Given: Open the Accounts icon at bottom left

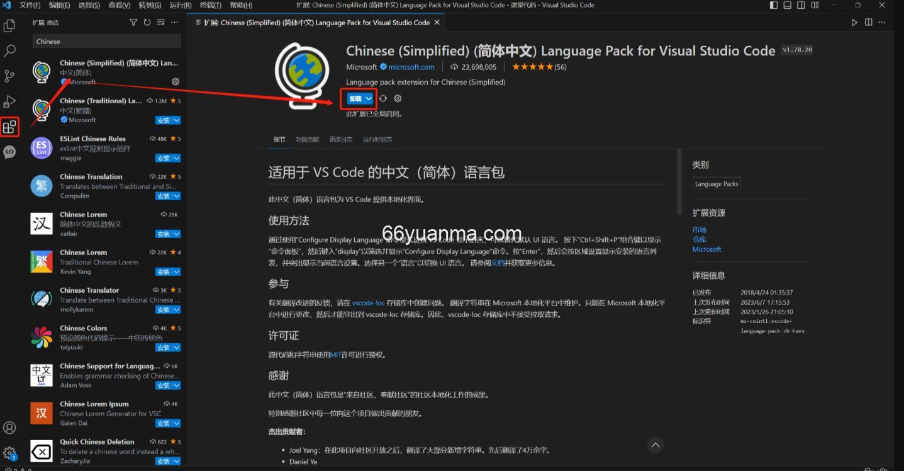Looking at the screenshot, I should tap(9, 428).
